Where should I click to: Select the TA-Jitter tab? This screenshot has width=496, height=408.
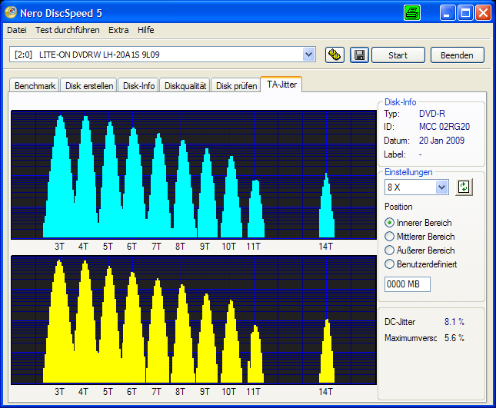tap(281, 85)
